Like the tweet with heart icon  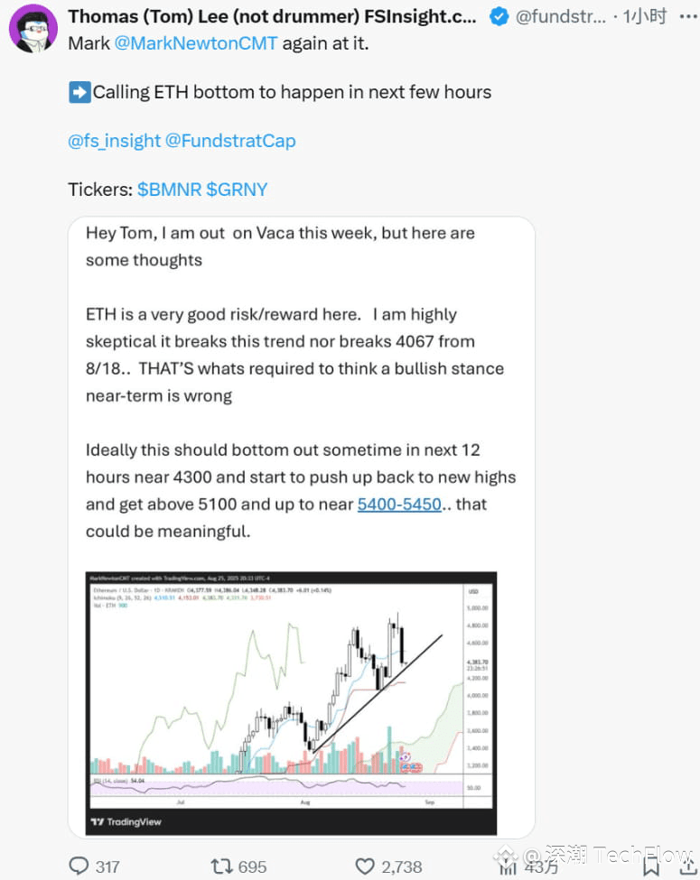[x=365, y=866]
